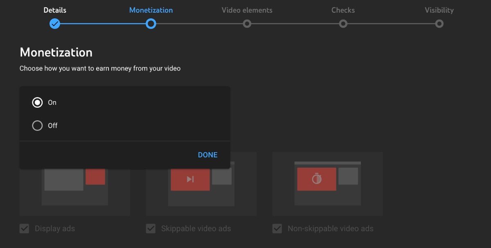The width and height of the screenshot is (491, 248).
Task: Click the skip-ahead icon on skippable ad preview
Action: [190, 179]
